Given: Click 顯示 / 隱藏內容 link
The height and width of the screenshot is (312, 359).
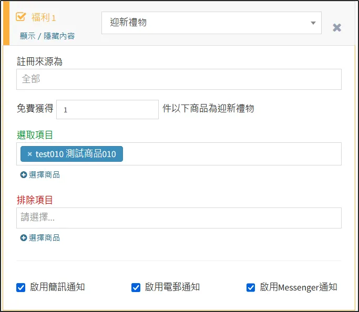Looking at the screenshot, I should pyautogui.click(x=47, y=36).
